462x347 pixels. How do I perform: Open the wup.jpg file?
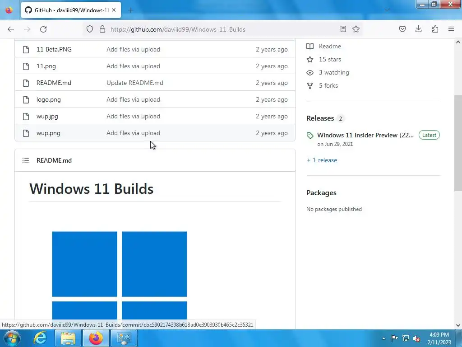pos(47,116)
